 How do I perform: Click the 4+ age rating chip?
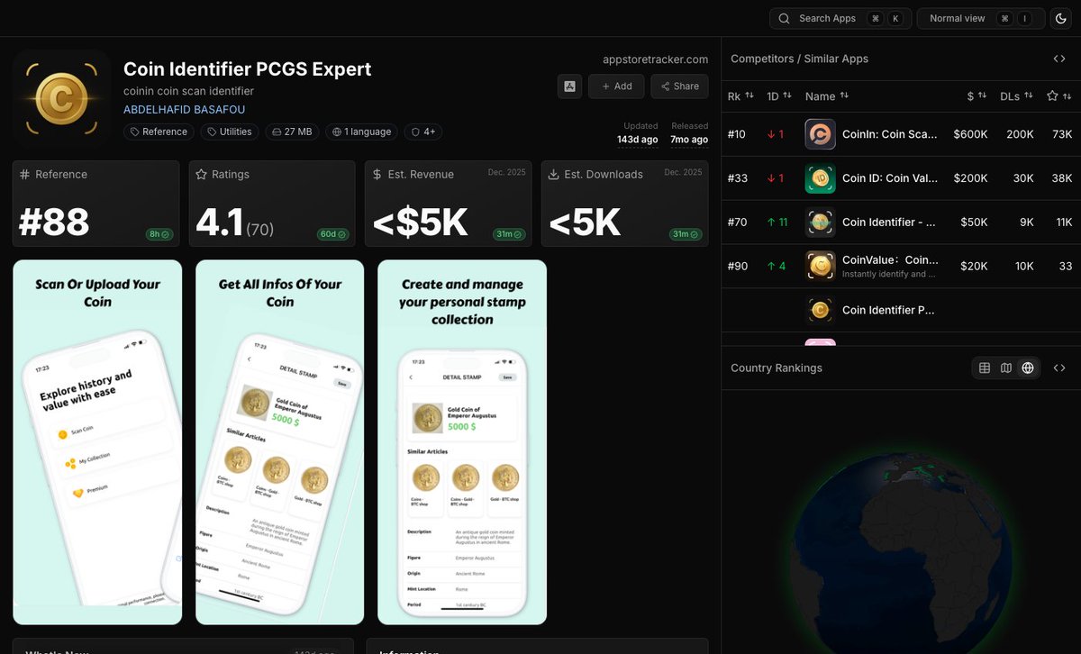(422, 132)
